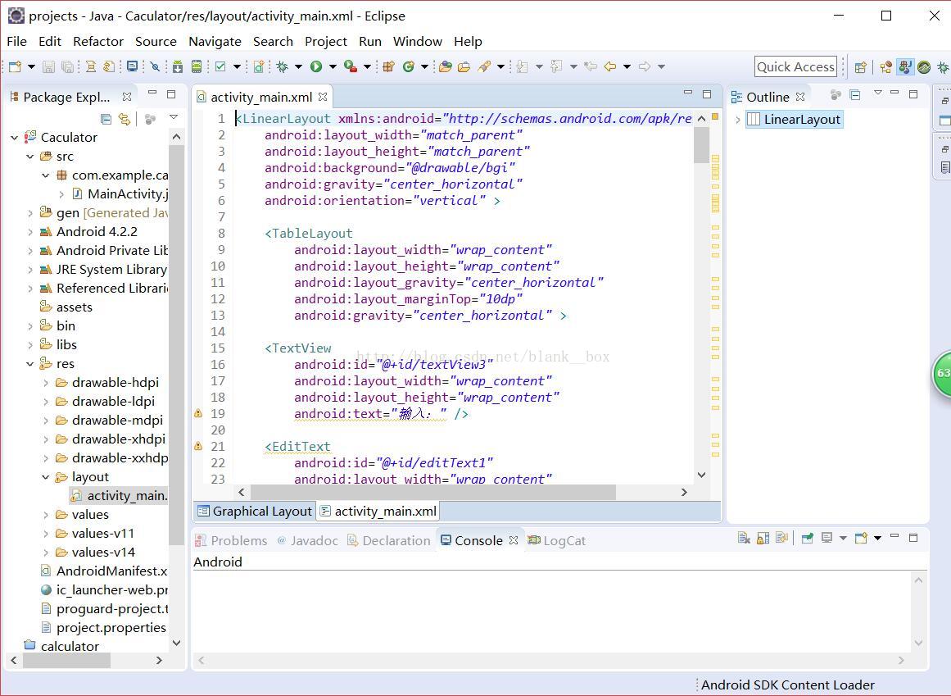The image size is (951, 696).
Task: Open the Refactor menu
Action: pos(98,41)
